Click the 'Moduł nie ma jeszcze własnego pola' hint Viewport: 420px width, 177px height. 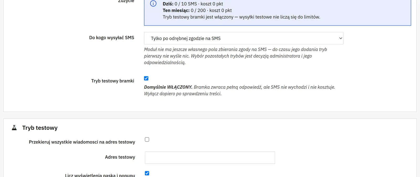(236, 56)
